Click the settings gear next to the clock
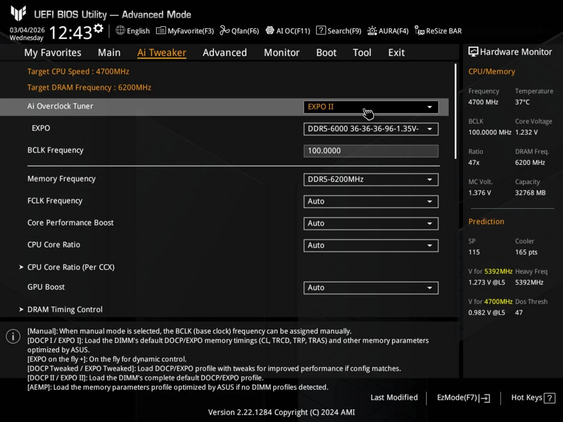 pyautogui.click(x=99, y=29)
